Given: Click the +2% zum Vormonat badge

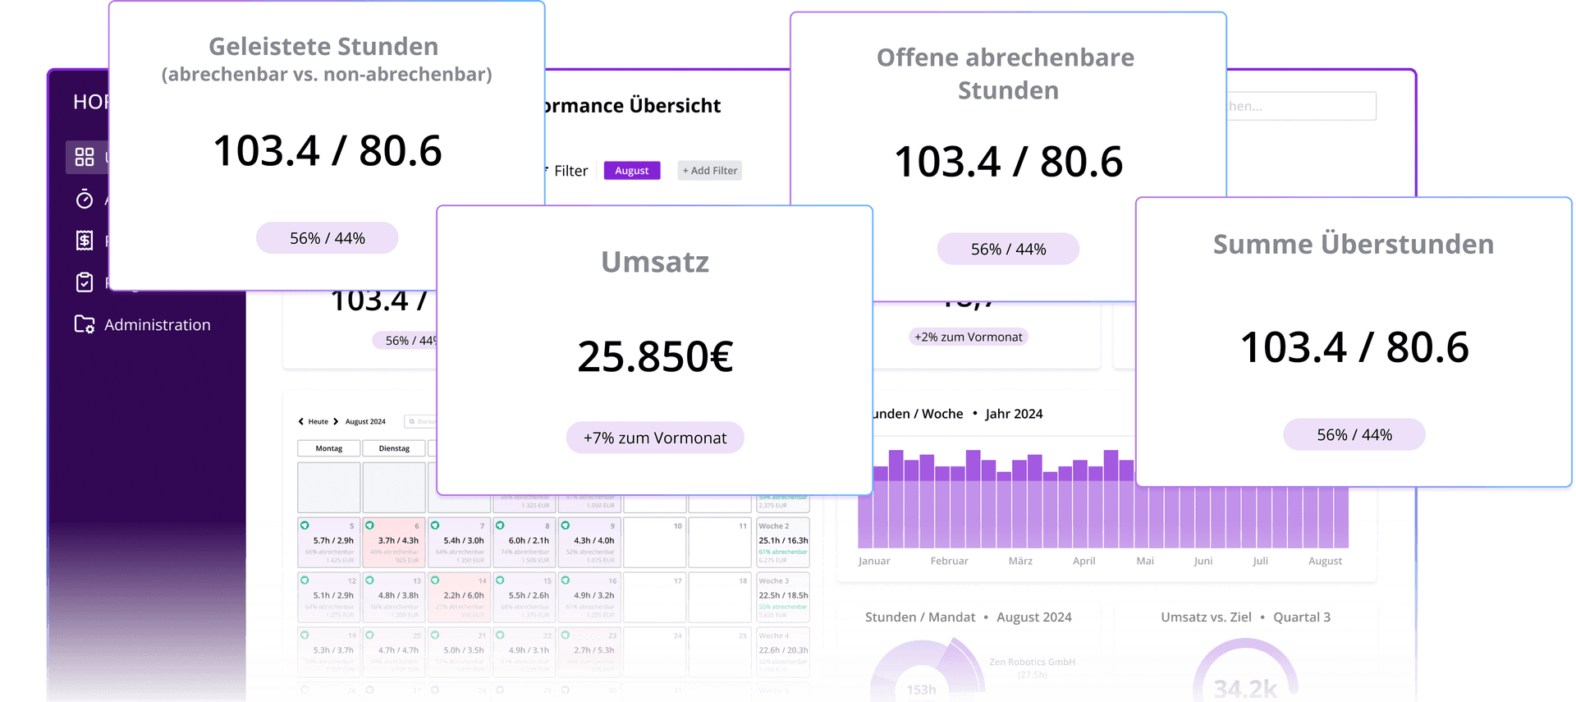Looking at the screenshot, I should click(x=969, y=337).
